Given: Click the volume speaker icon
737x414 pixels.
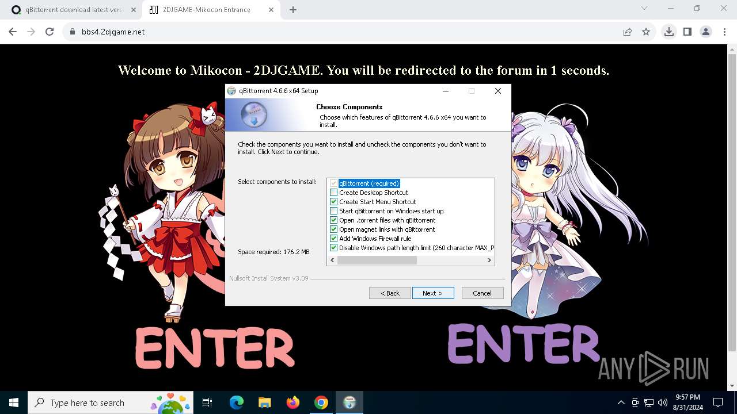Looking at the screenshot, I should point(662,402).
